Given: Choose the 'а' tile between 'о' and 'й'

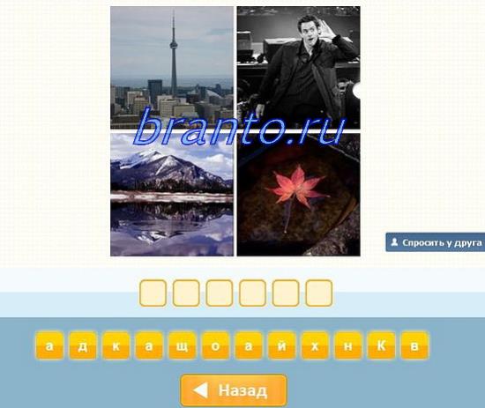Looking at the screenshot, I should 249,345.
